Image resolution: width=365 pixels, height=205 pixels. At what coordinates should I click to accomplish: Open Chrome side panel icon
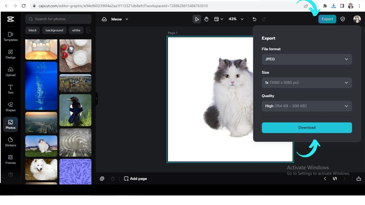coord(342,6)
